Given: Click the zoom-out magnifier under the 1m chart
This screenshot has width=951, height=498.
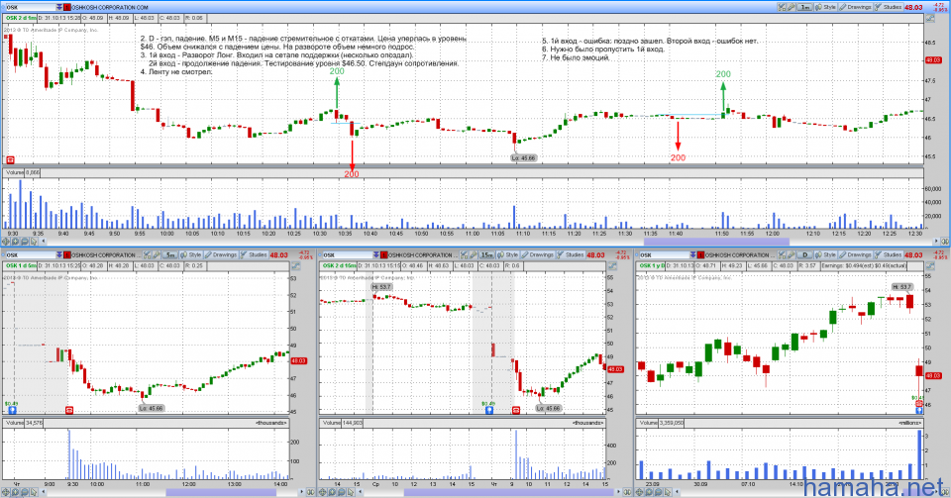Looking at the screenshot, I should pyautogui.click(x=24, y=242).
